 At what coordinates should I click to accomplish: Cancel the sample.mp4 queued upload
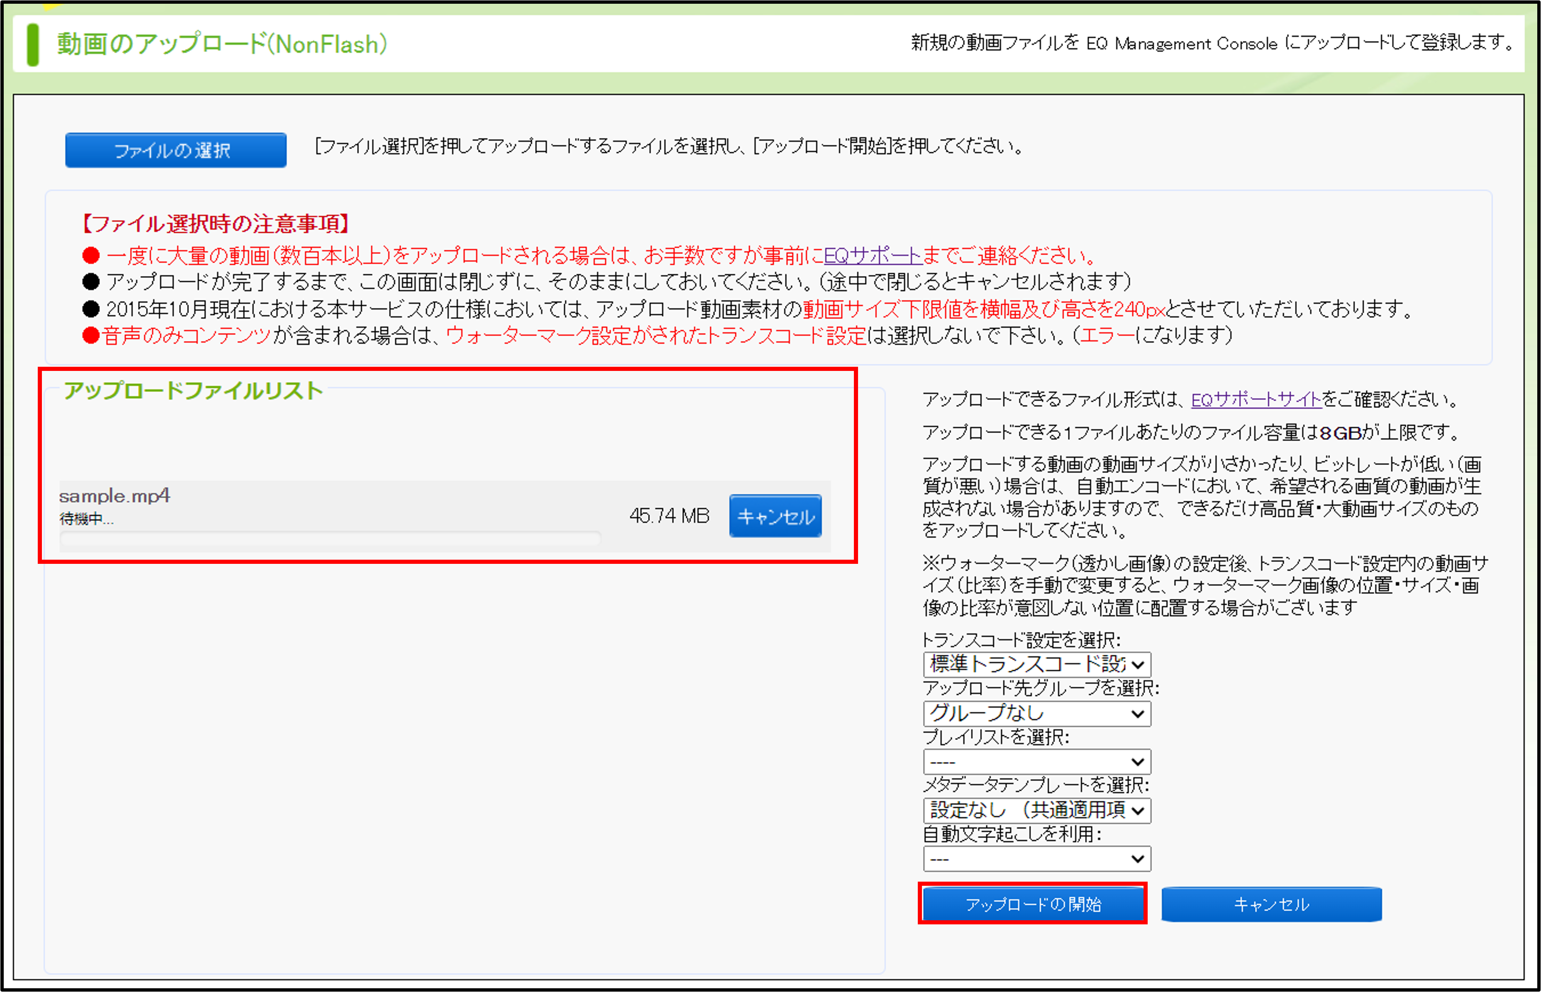pos(775,516)
